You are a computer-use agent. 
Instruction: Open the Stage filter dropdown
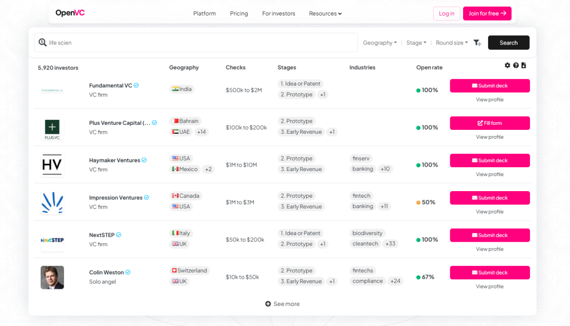tap(416, 43)
